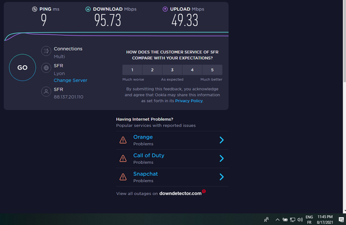The image size is (346, 225).
Task: Expand Snapchat outage details chevron
Action: [x=221, y=177]
